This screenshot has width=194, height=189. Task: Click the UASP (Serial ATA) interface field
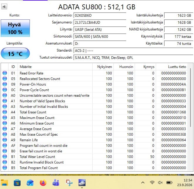coord(100,30)
